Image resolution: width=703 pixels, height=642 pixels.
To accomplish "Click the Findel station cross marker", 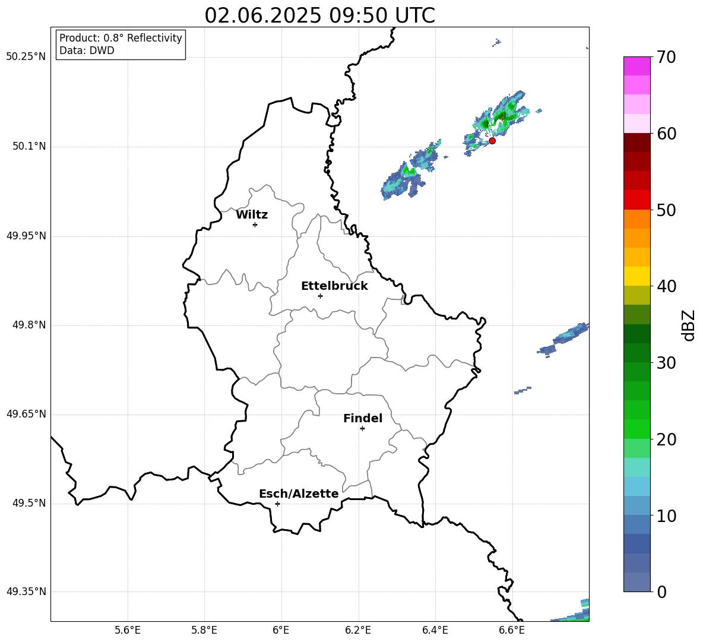I will [362, 429].
